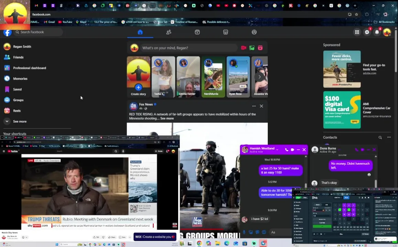Open the Facebook Home tab
The image size is (398, 247).
coord(140,32)
